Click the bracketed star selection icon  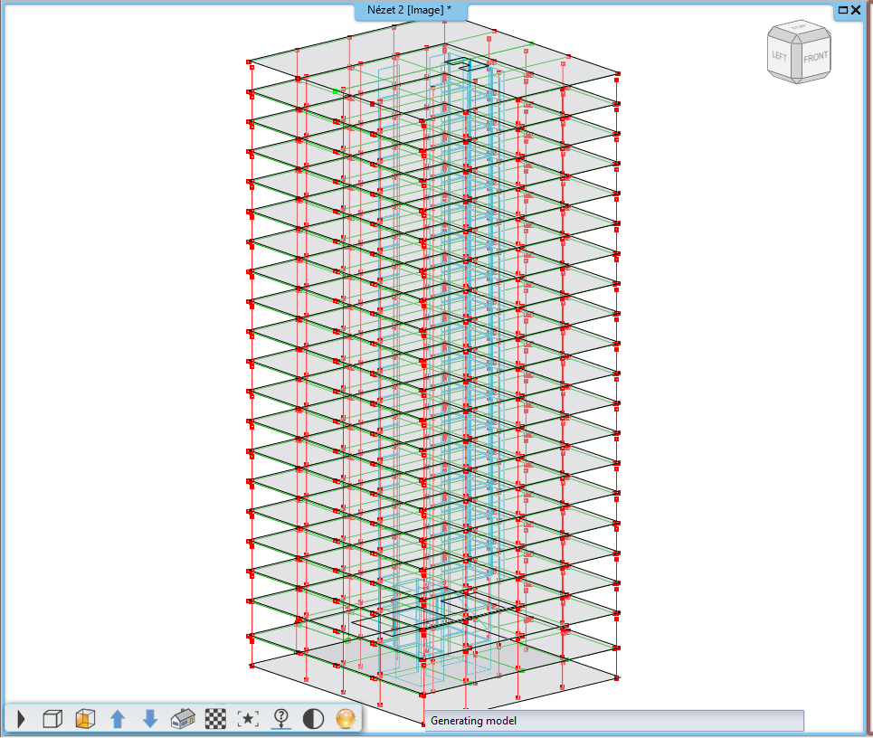point(248,720)
